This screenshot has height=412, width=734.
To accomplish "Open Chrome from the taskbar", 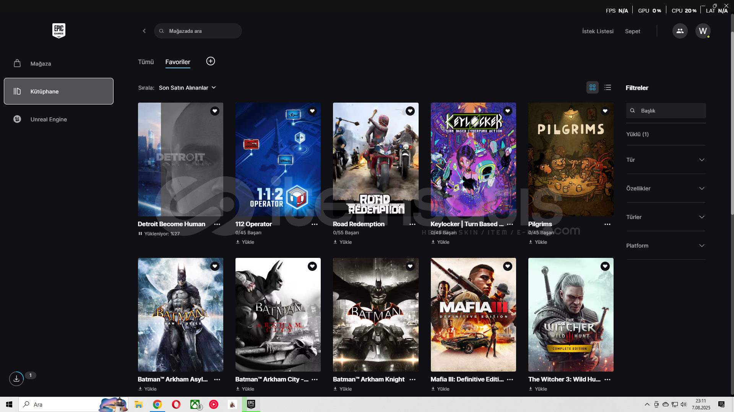I will click(x=157, y=404).
